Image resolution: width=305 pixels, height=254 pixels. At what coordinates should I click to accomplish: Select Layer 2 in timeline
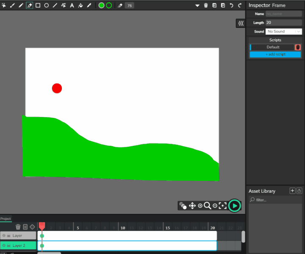coord(18,246)
